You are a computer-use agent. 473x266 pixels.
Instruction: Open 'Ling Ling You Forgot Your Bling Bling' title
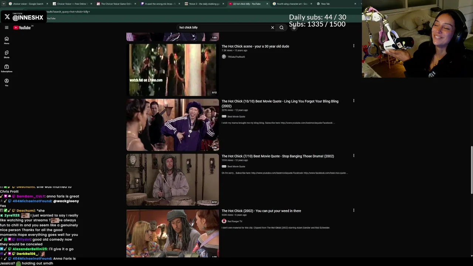point(280,103)
